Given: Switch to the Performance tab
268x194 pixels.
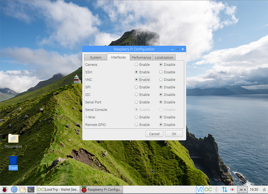Looking at the screenshot, I should coord(141,58).
